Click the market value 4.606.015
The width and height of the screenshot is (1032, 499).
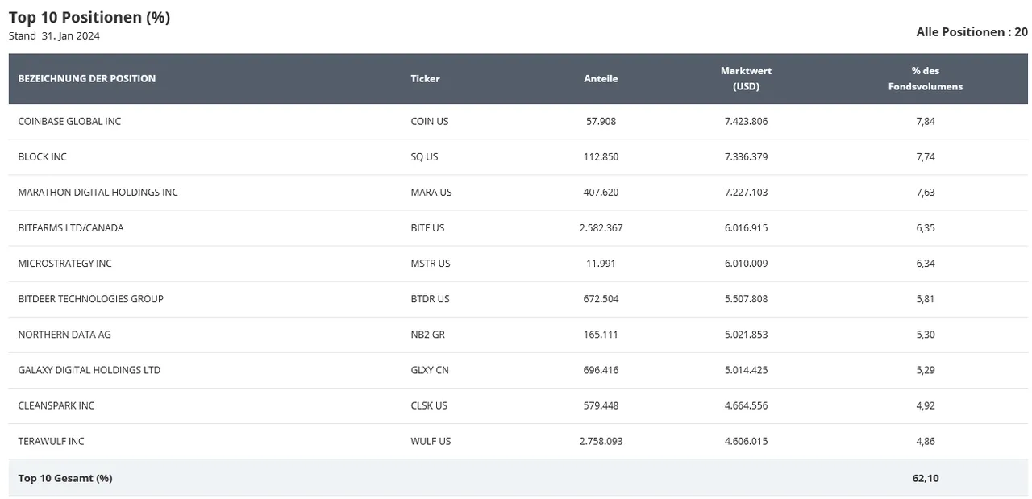(x=746, y=440)
